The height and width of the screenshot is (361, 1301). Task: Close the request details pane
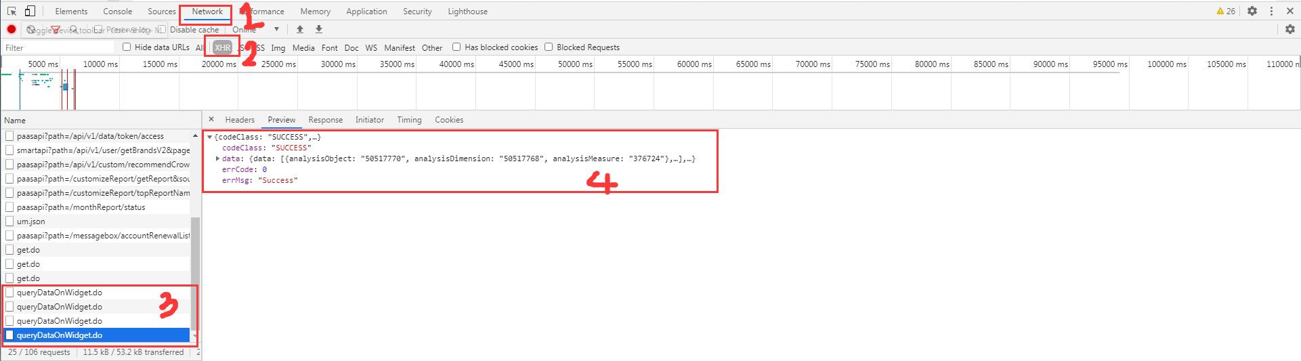tap(211, 119)
